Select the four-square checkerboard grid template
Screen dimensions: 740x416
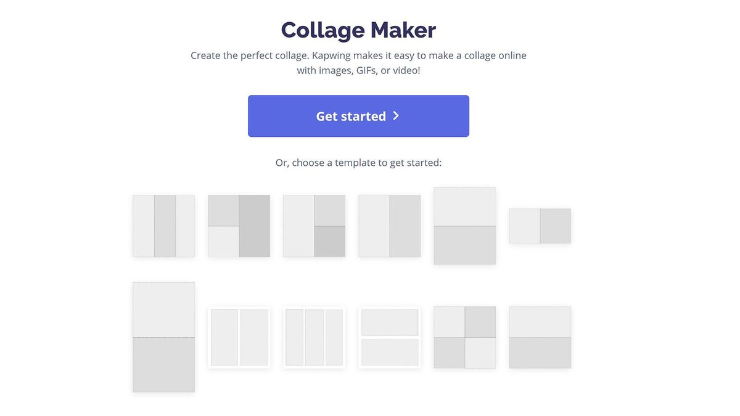point(464,338)
